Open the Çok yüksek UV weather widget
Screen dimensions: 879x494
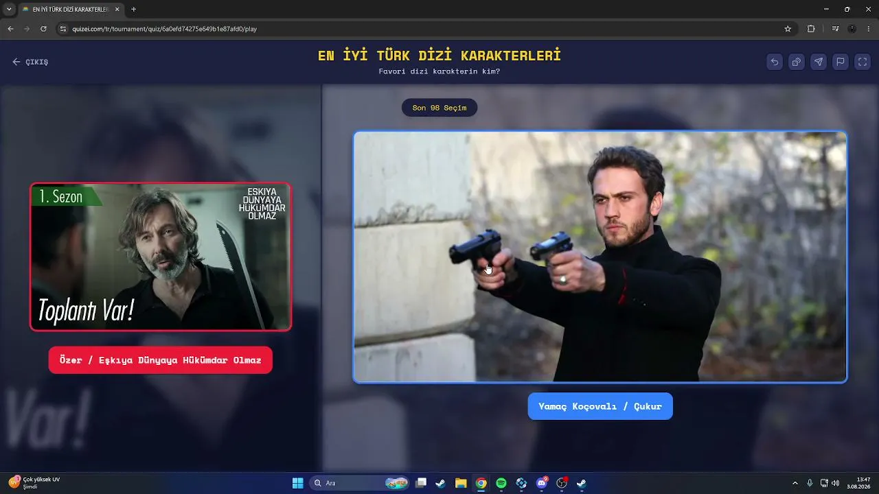(x=34, y=483)
